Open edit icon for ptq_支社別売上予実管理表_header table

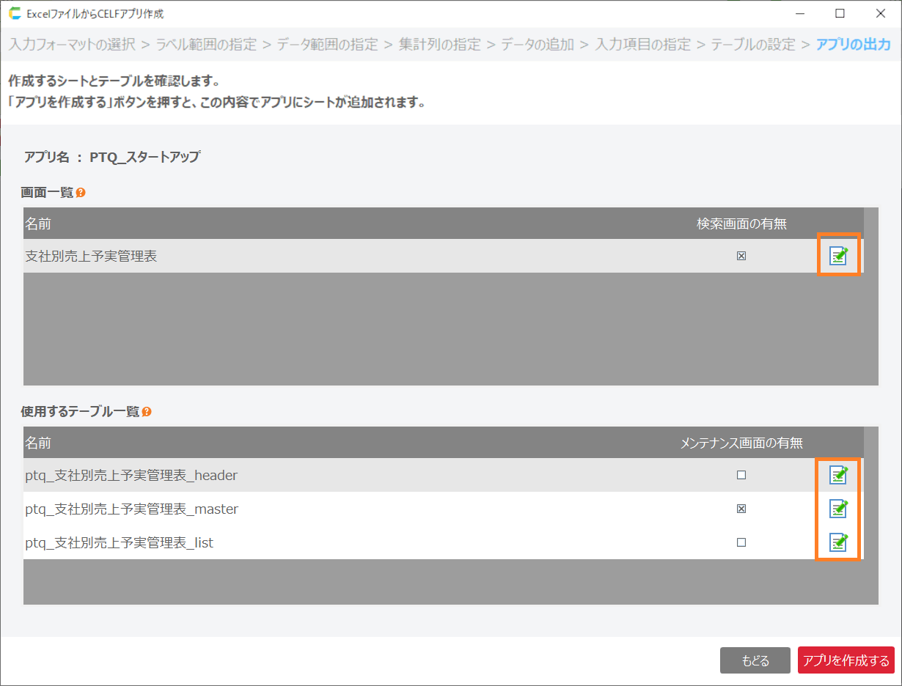click(x=838, y=475)
